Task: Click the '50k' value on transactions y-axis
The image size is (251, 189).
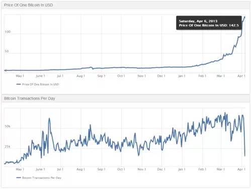Action: click(x=8, y=126)
